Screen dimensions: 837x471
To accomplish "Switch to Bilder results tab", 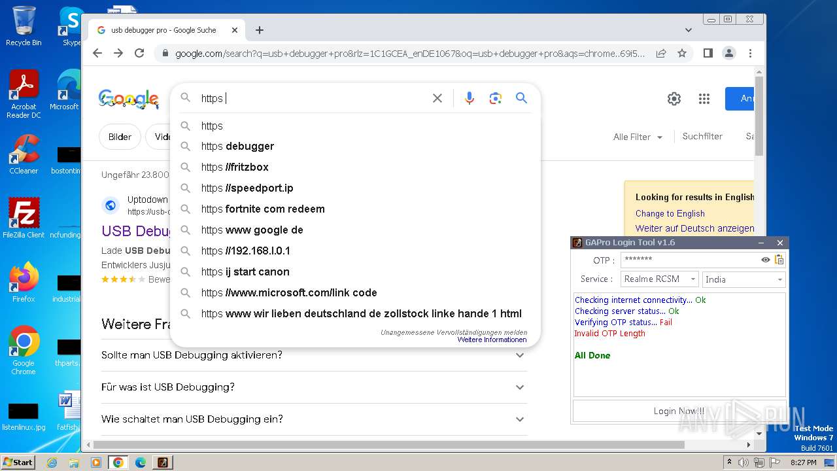I will (120, 137).
